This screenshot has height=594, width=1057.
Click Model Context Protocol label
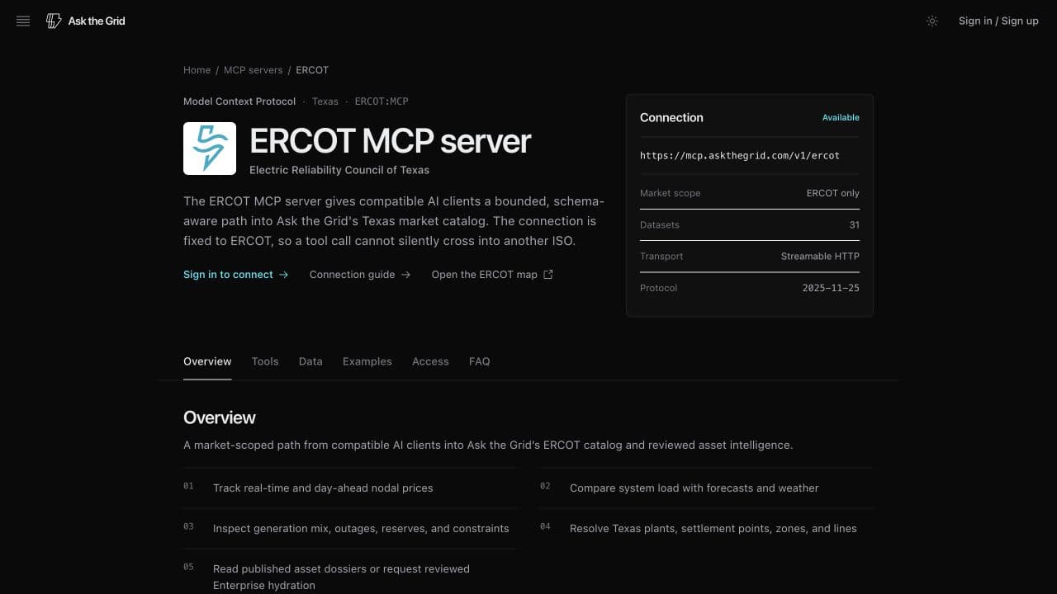(x=239, y=101)
